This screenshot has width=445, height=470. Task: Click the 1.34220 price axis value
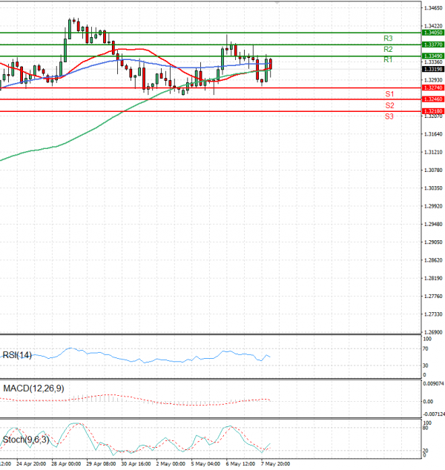click(x=433, y=26)
